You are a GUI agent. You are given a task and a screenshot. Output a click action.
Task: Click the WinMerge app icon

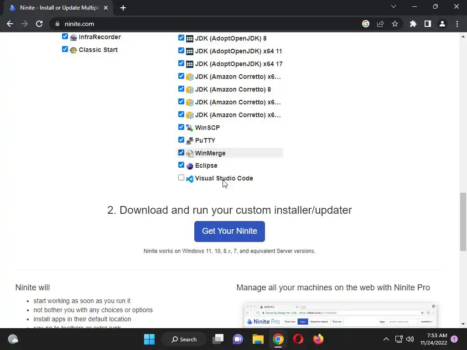click(189, 153)
